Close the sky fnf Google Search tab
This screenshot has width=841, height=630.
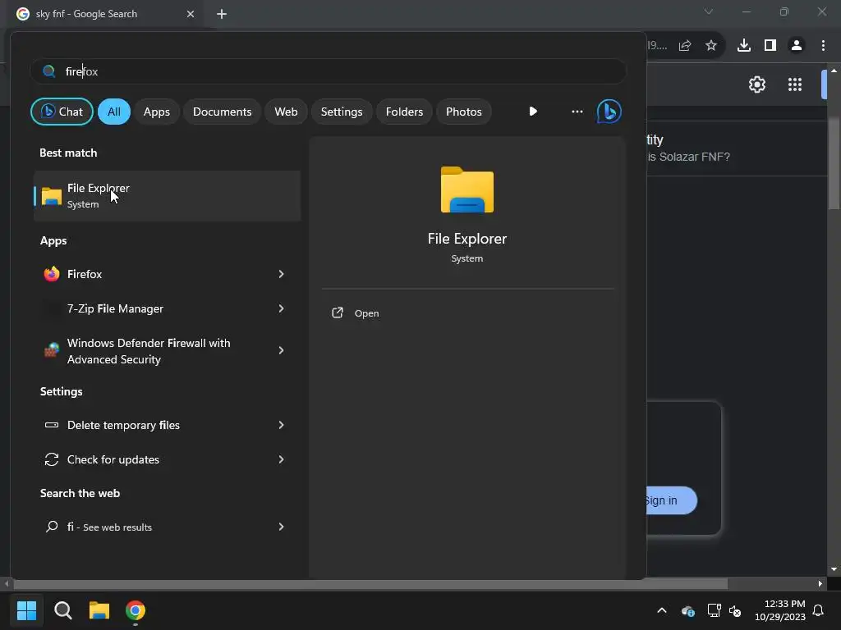[191, 14]
